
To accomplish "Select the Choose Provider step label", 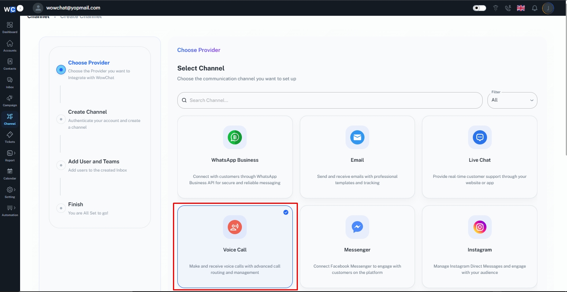I will tap(89, 63).
